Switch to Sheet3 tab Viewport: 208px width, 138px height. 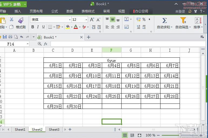click(x=54, y=129)
